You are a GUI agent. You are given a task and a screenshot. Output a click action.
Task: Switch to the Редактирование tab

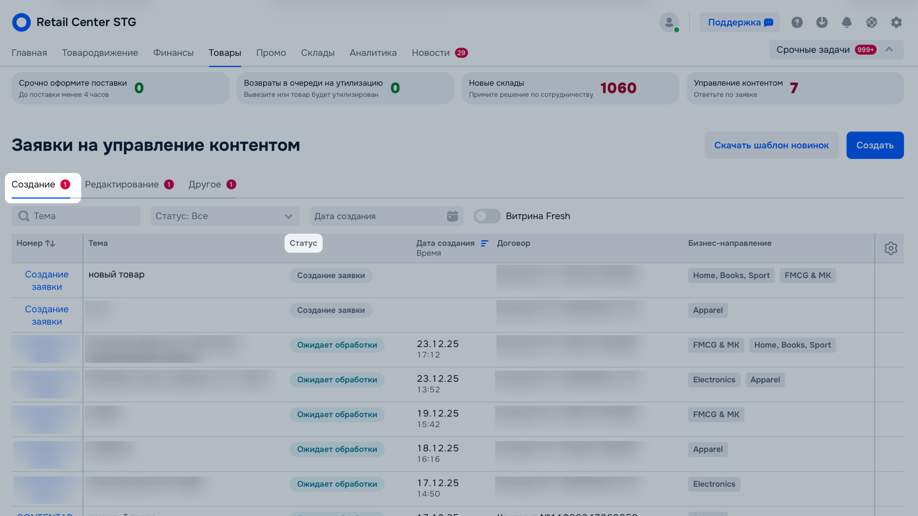(x=122, y=185)
